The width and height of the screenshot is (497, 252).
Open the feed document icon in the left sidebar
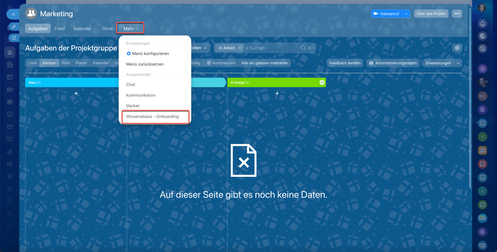[x=10, y=65]
